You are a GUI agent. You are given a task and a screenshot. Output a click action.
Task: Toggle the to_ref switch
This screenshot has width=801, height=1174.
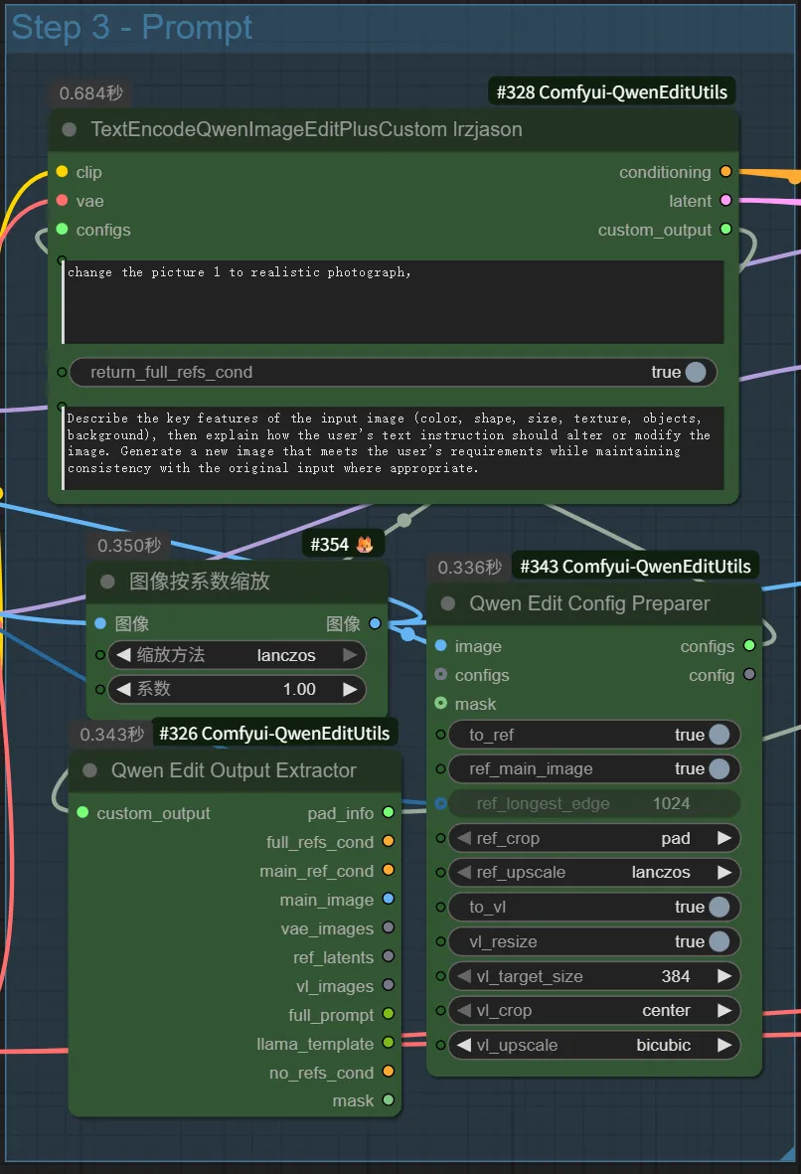pyautogui.click(x=718, y=736)
